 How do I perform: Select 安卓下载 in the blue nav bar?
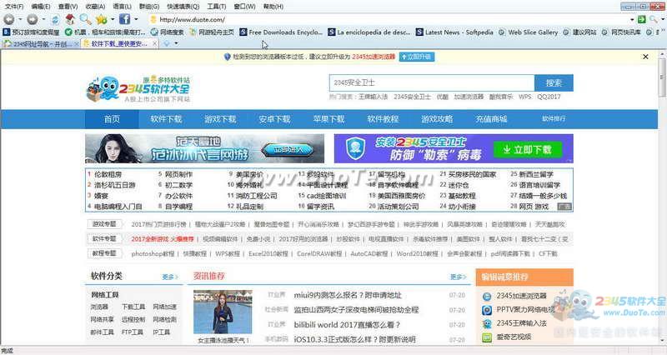(274, 119)
